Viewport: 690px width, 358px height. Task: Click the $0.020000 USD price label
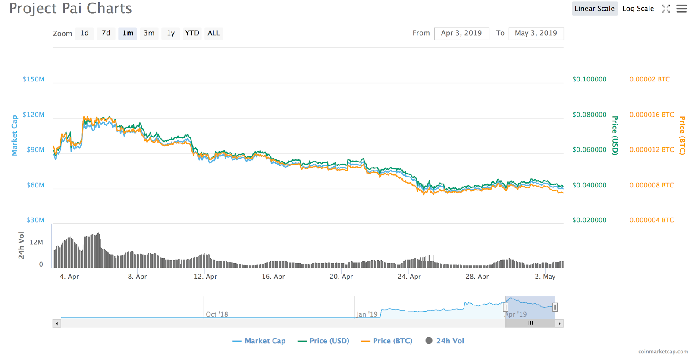click(x=590, y=220)
